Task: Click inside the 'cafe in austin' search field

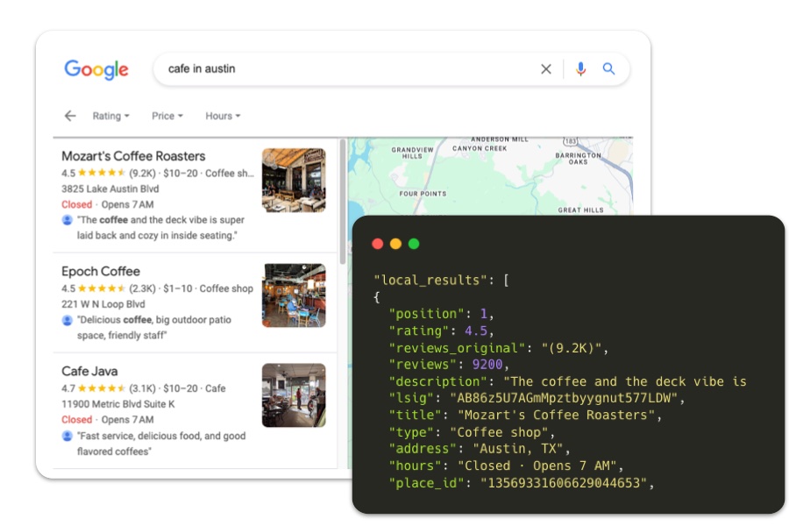Action: tap(263, 68)
